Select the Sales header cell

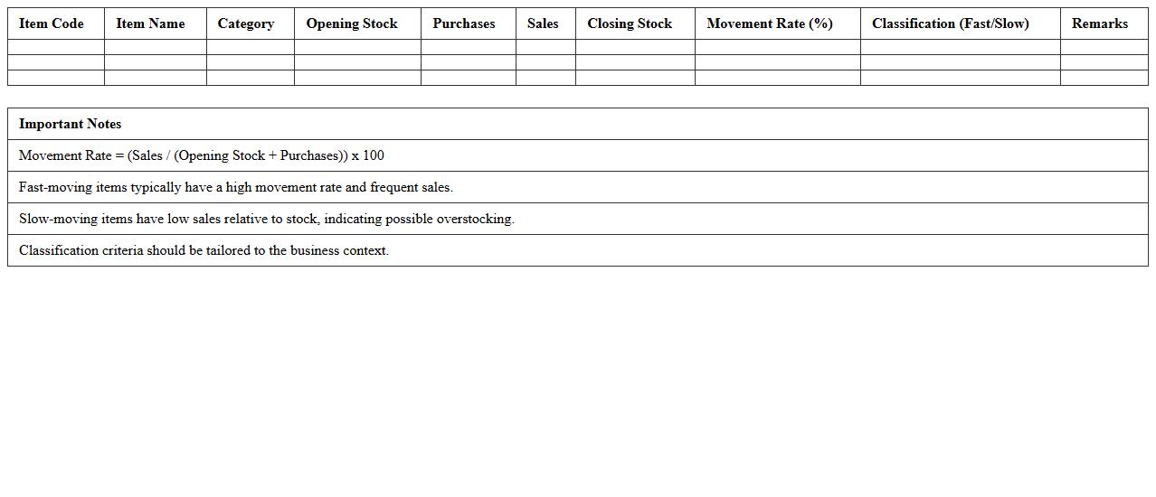pos(543,23)
